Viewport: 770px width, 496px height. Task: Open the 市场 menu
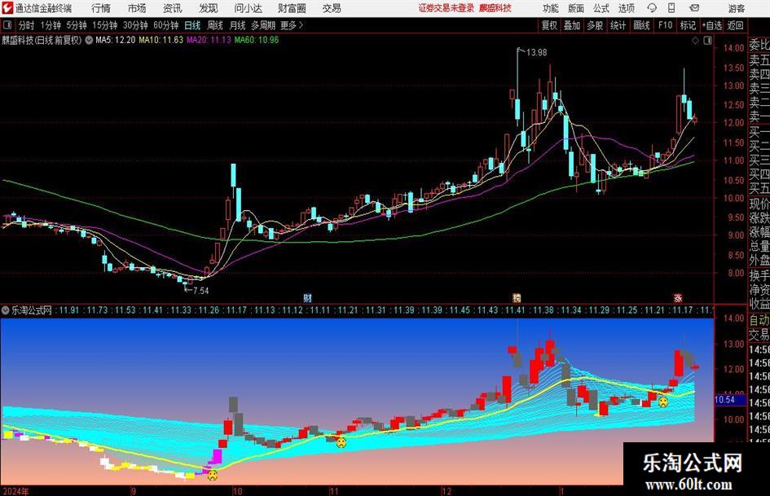137,8
